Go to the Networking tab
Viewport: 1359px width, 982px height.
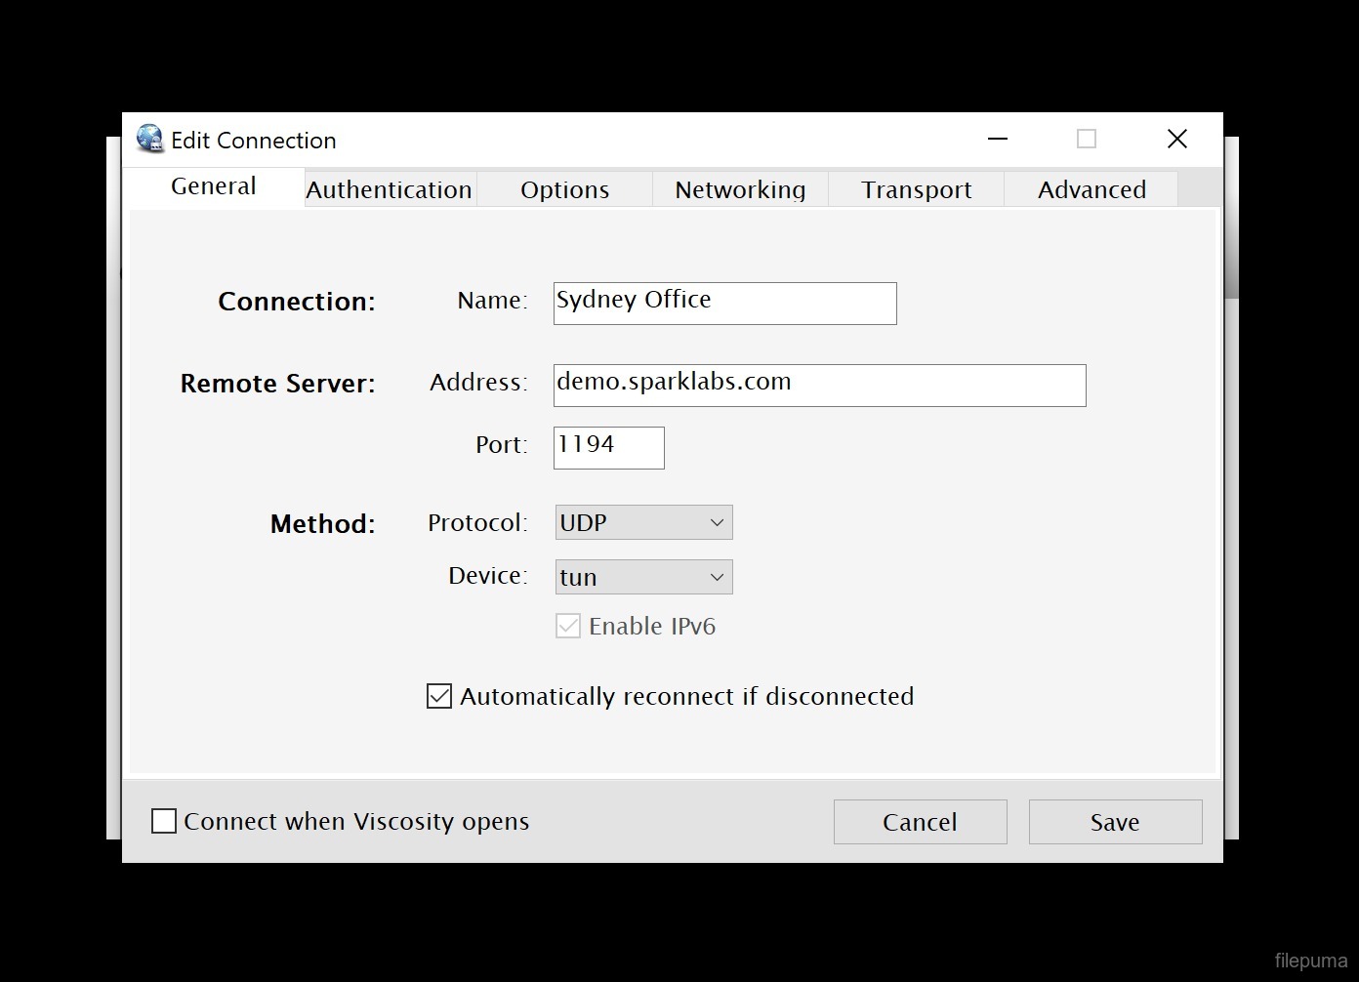(x=740, y=189)
